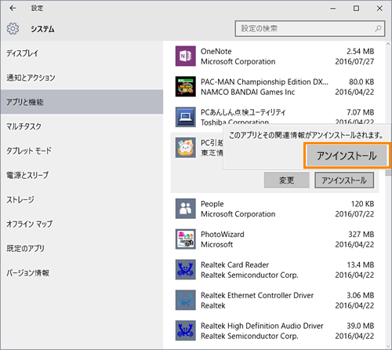Click the search magnifier icon
The height and width of the screenshot is (350, 392).
tap(378, 28)
